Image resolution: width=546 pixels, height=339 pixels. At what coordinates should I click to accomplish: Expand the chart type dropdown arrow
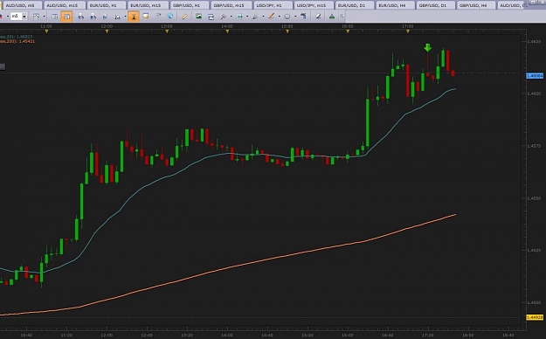click(x=44, y=16)
